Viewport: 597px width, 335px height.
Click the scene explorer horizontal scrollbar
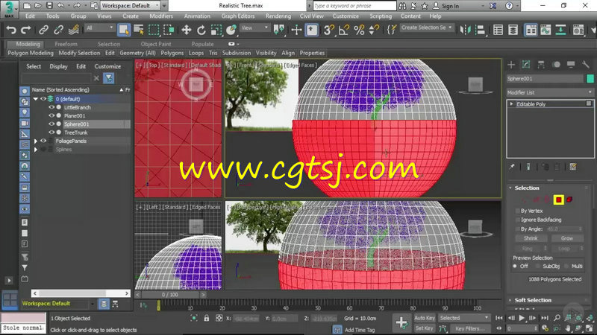81,293
